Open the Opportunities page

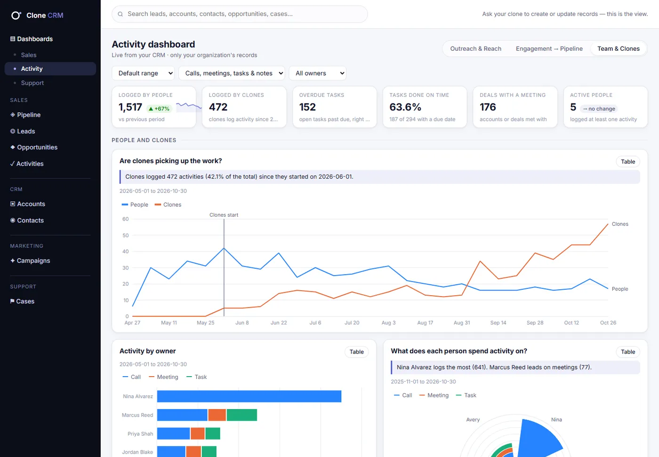pyautogui.click(x=50, y=147)
